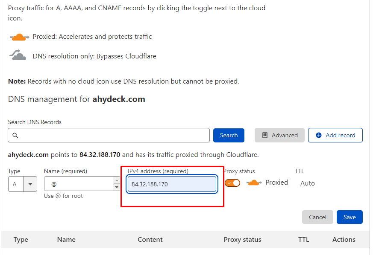Viewport: 379px width, 255px height.
Task: Click the Actions column header
Action: (344, 240)
